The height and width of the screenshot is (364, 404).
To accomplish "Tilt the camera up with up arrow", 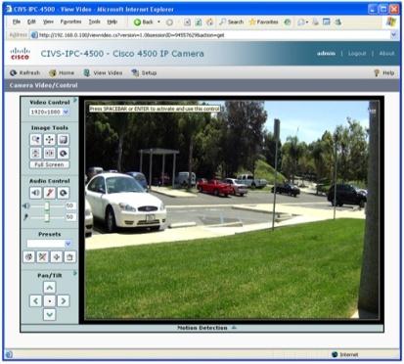I will coord(49,288).
